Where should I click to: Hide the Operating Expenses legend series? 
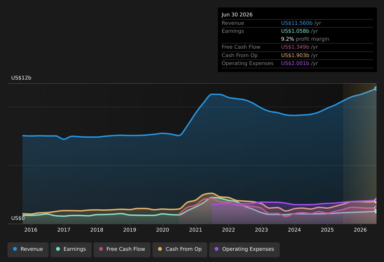244,250
